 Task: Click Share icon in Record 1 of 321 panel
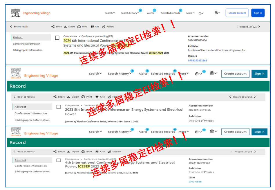point(53,27)
